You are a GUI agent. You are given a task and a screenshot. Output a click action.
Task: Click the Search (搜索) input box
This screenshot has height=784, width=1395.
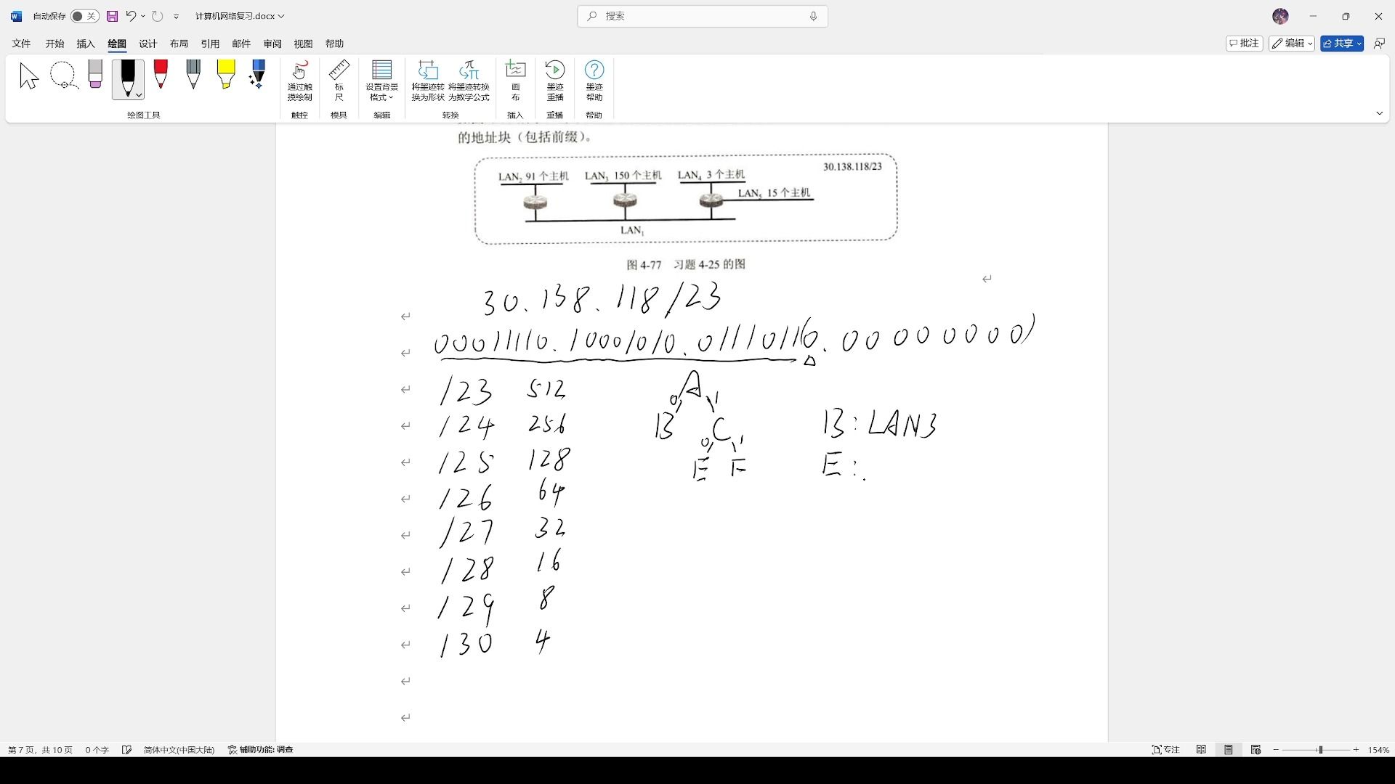point(702,16)
